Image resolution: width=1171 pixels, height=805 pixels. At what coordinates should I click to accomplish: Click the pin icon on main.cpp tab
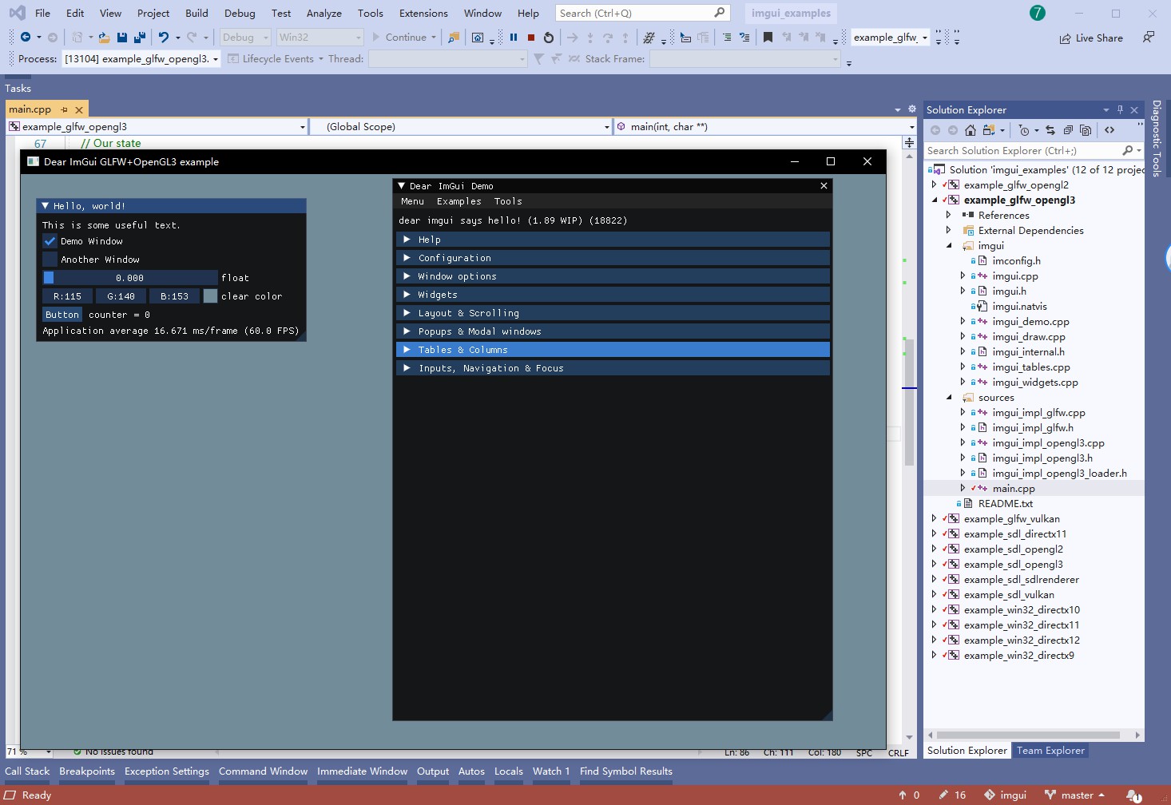point(65,109)
